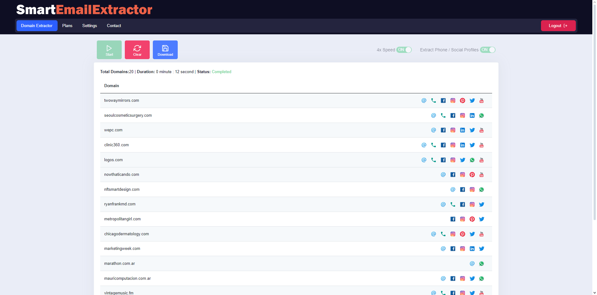The width and height of the screenshot is (597, 295).
Task: Open the YouTube icon for chicagodermatology.com
Action: [x=482, y=234]
